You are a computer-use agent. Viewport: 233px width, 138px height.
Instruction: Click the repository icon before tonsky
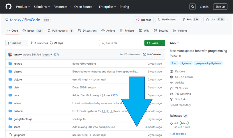[x=7, y=19]
